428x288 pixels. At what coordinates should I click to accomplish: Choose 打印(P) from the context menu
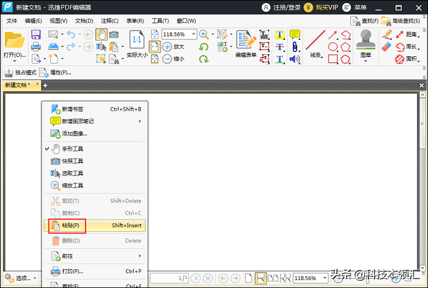[95, 271]
